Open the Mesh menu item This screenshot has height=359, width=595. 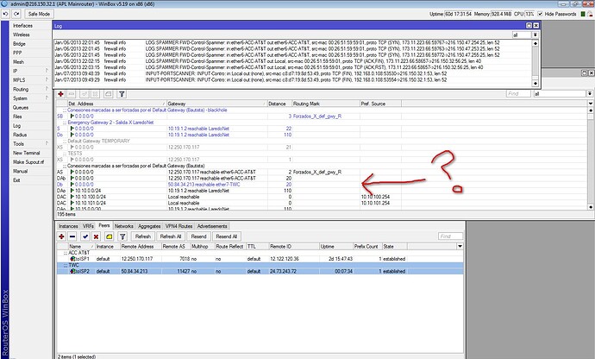(x=18, y=62)
